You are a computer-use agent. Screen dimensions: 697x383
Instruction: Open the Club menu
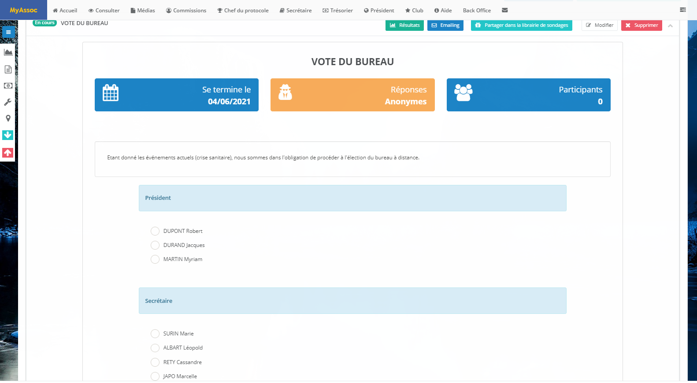[414, 10]
